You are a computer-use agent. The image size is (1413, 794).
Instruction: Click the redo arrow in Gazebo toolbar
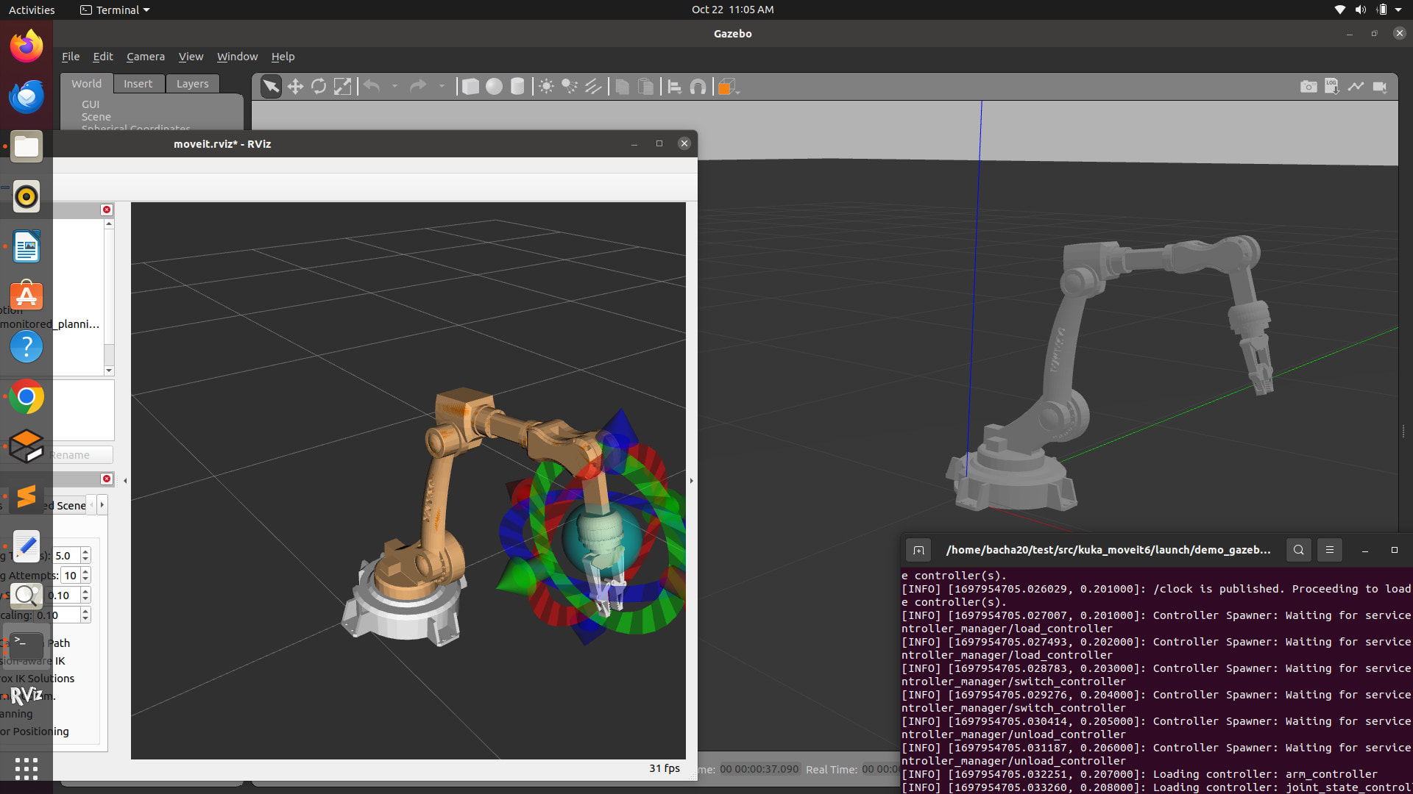pos(418,87)
